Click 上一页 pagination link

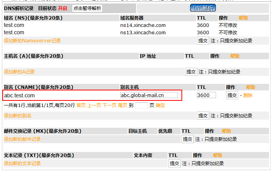coord(94,105)
